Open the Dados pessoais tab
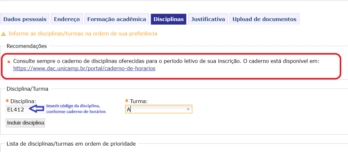Image resolution: width=348 pixels, height=152 pixels. coord(25,19)
